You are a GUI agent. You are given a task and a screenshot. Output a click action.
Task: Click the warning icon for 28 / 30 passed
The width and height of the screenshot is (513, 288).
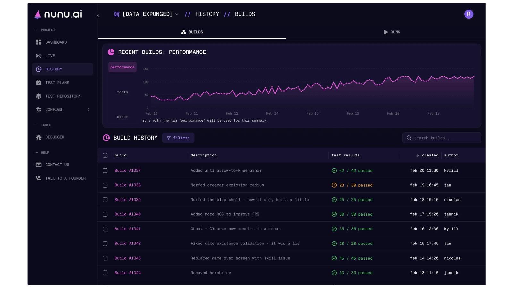coord(334,185)
